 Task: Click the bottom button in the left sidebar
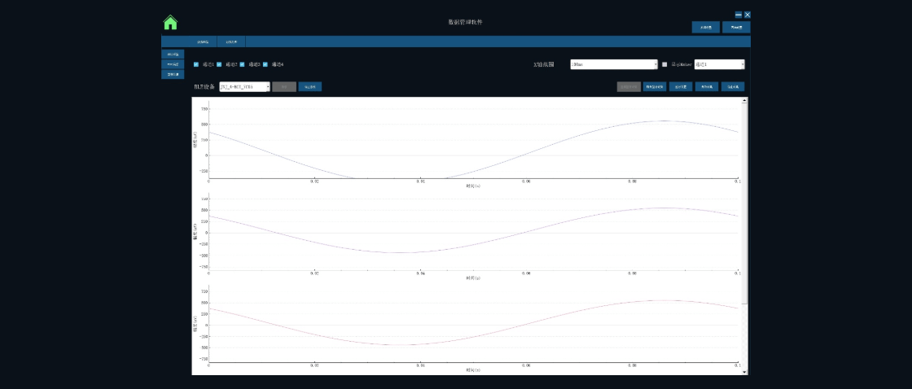click(173, 74)
